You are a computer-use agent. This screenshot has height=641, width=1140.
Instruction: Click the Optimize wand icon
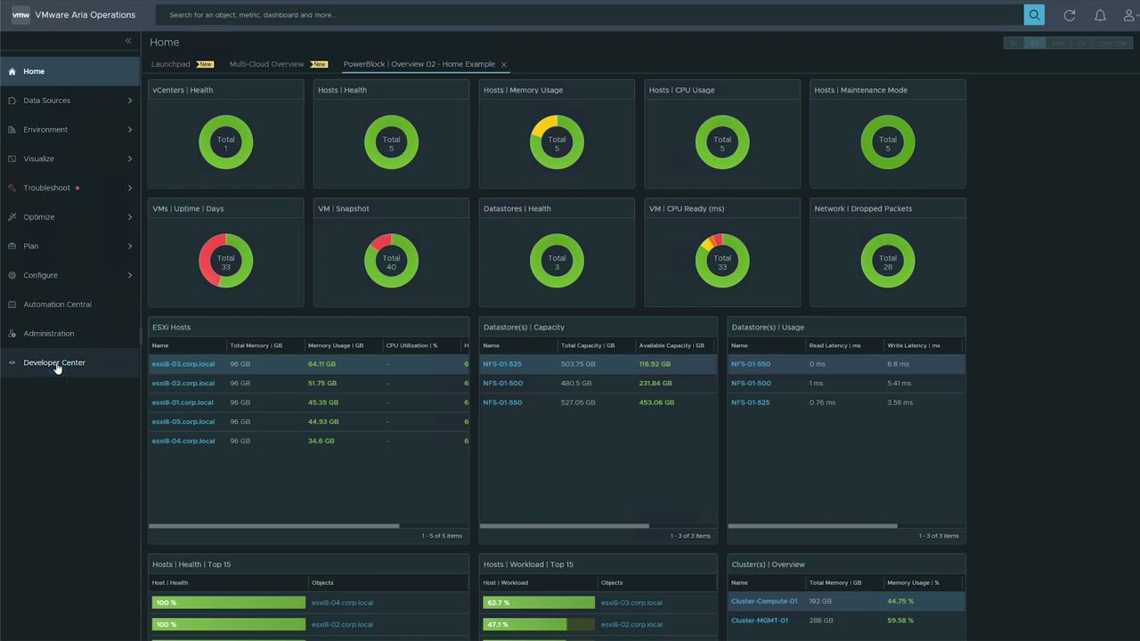coord(12,217)
